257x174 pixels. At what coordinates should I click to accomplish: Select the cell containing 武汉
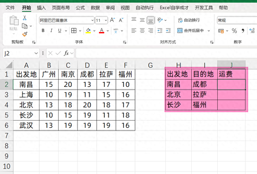26,125
